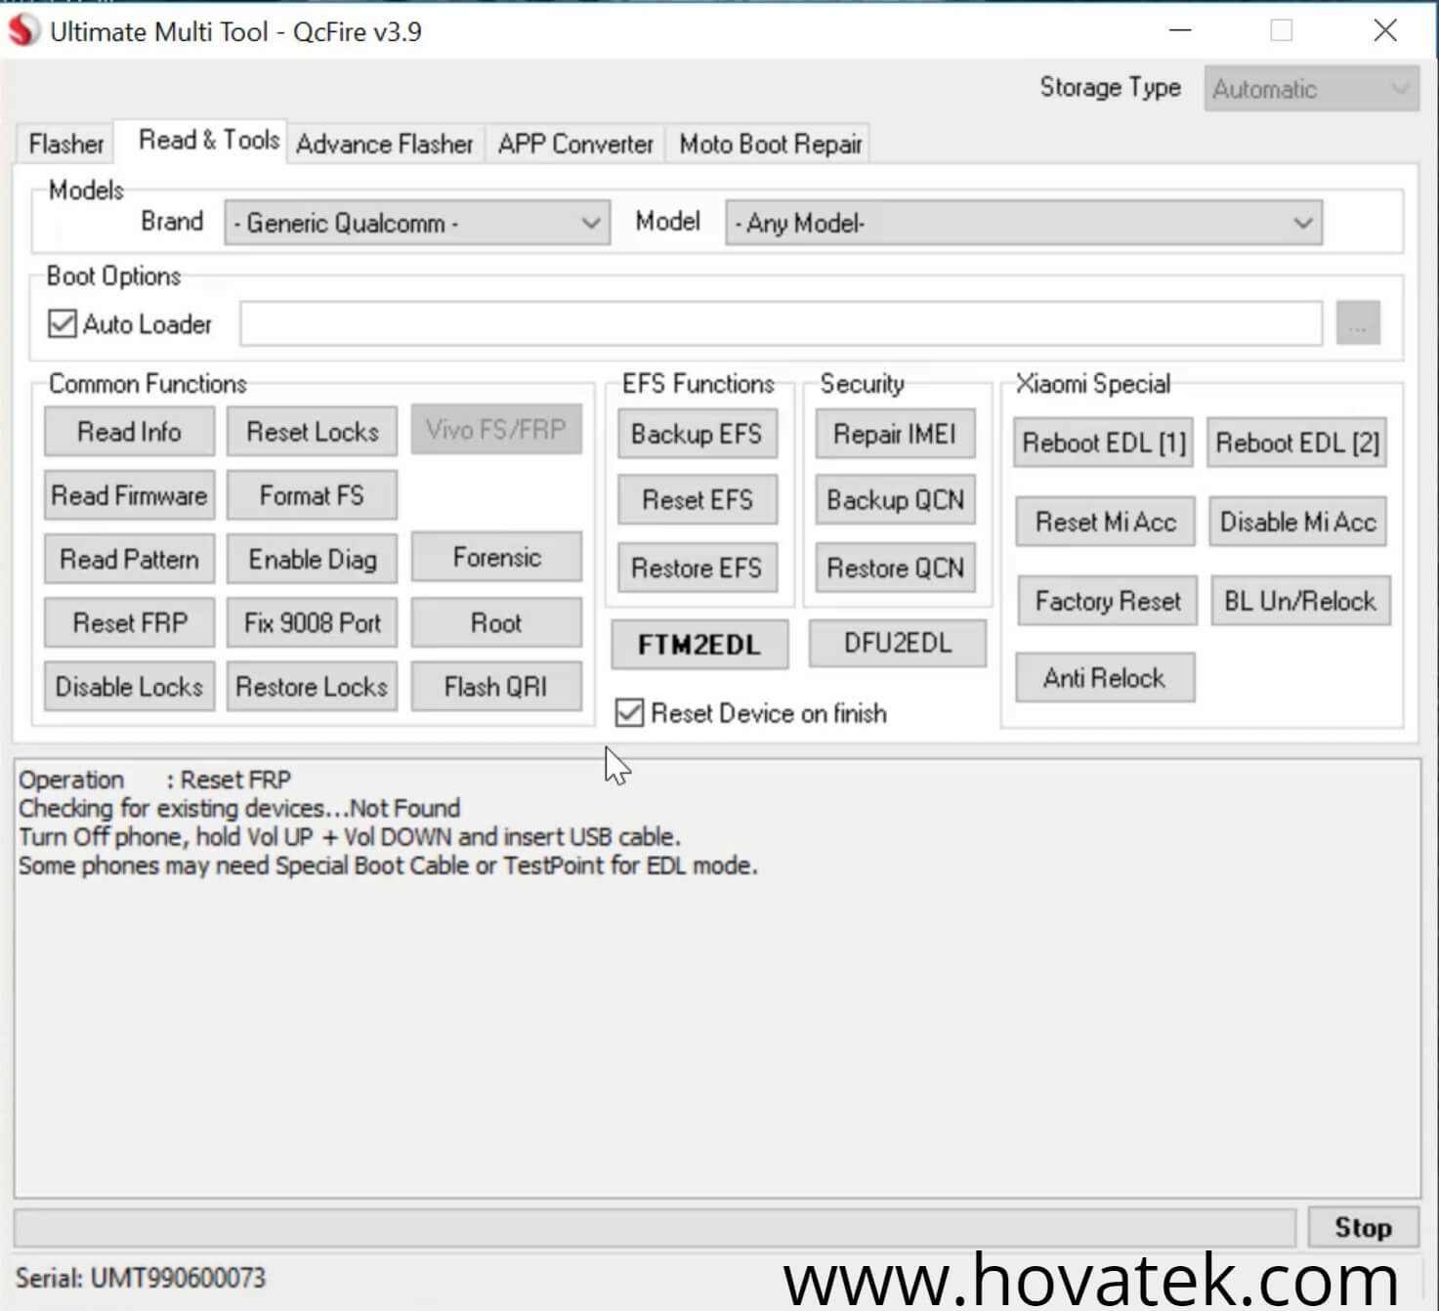Click the loader file path field
This screenshot has height=1311, width=1439.
pyautogui.click(x=780, y=324)
